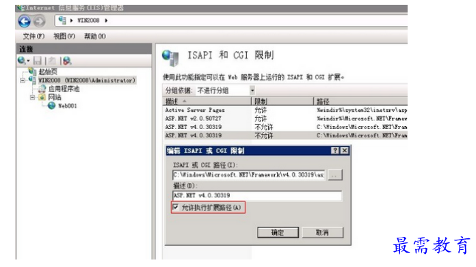Click the help question mark in dialog title
Viewport: 476px width, 267px height.
[335, 151]
